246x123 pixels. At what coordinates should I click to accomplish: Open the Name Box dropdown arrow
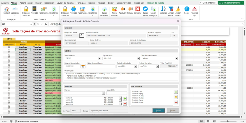point(31,24)
